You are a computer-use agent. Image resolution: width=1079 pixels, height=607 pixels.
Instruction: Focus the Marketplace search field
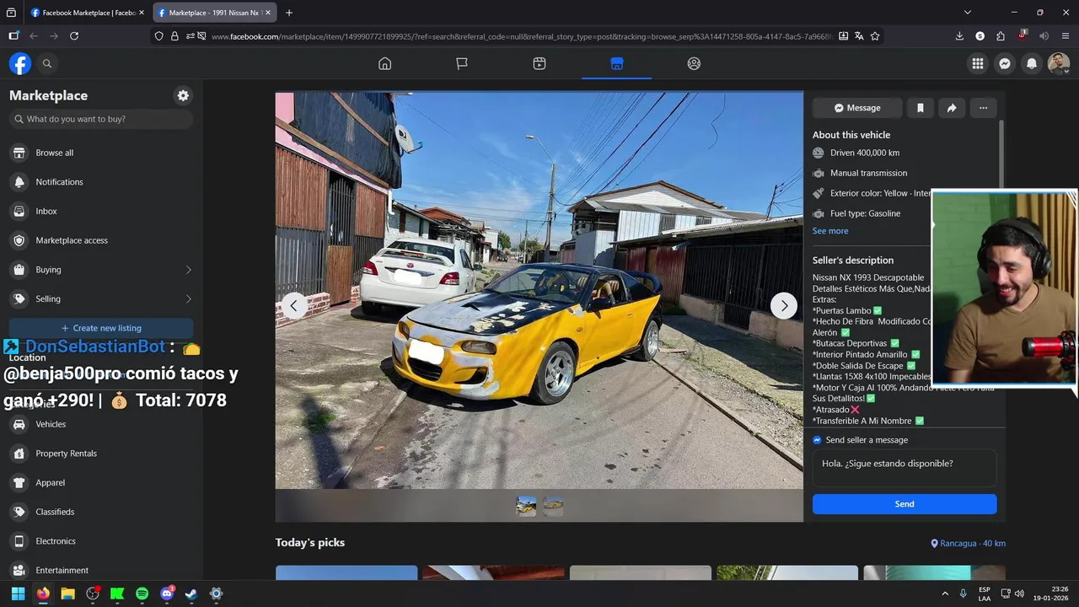point(101,119)
